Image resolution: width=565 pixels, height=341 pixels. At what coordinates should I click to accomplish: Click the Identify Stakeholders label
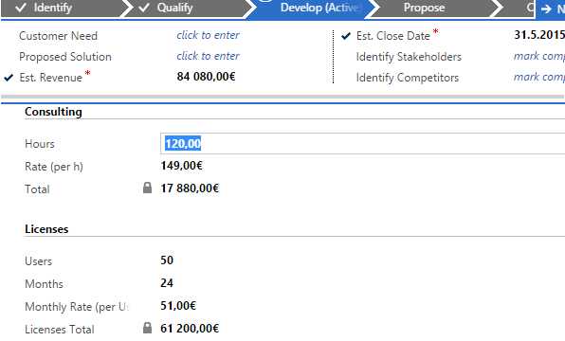point(409,57)
